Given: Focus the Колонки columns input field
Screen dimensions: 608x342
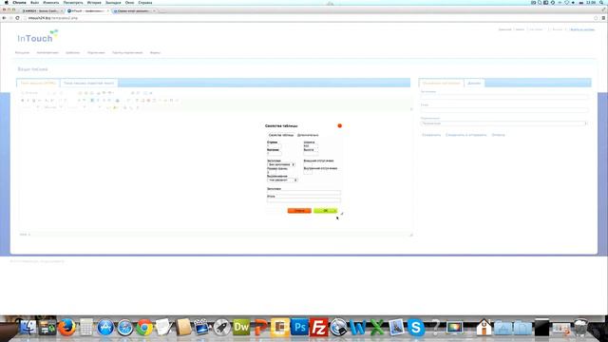Looking at the screenshot, I should tap(275, 154).
